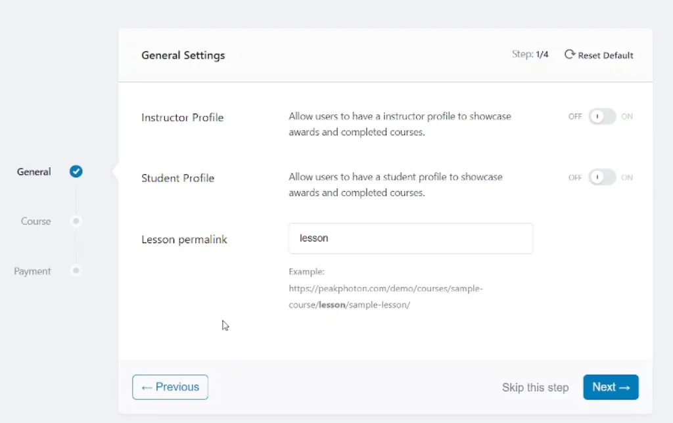Click the Skip this step link
Image resolution: width=673 pixels, height=423 pixels.
pyautogui.click(x=535, y=388)
